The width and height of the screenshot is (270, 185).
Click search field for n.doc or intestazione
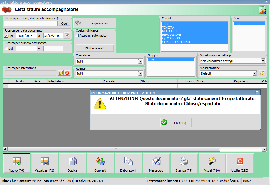[30, 23]
